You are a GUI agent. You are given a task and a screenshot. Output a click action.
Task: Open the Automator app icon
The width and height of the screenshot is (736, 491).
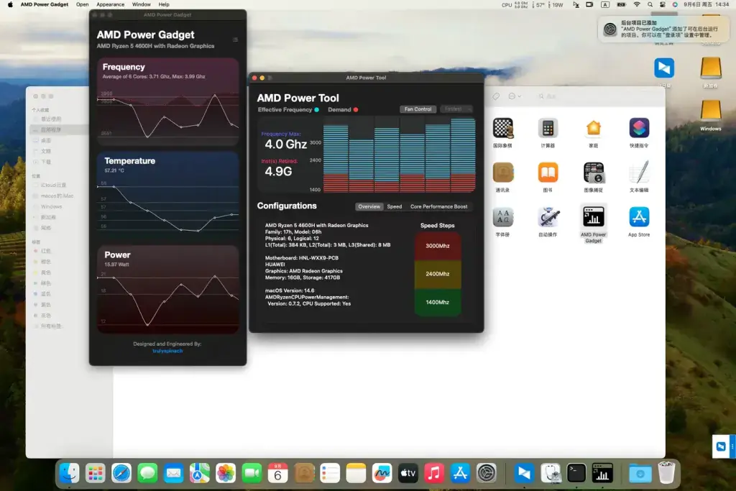point(548,217)
